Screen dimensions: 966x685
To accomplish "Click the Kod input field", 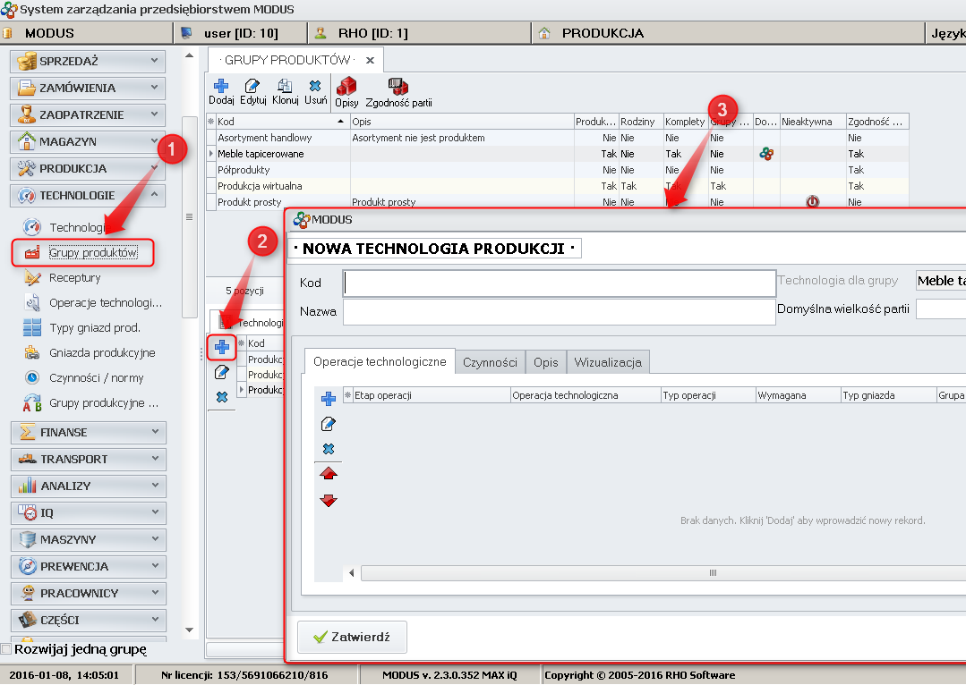I will (x=560, y=283).
